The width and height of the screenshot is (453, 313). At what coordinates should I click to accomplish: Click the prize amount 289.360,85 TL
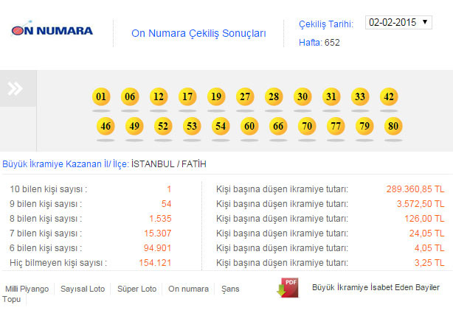click(x=415, y=189)
